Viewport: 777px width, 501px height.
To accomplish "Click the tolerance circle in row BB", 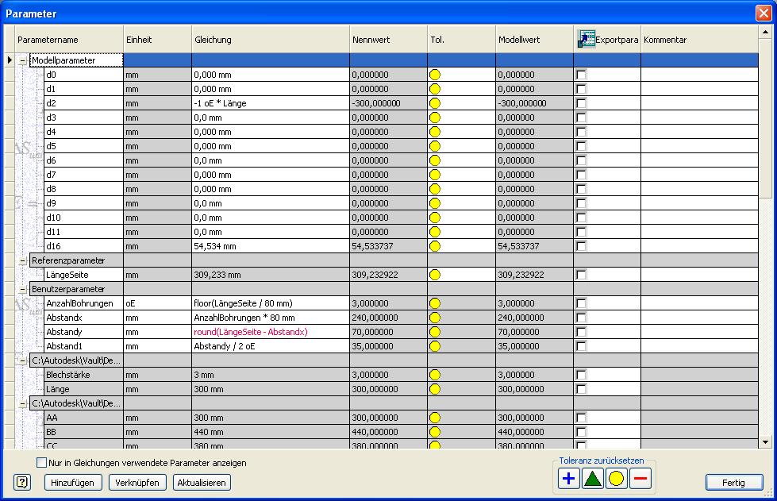I will pos(435,432).
